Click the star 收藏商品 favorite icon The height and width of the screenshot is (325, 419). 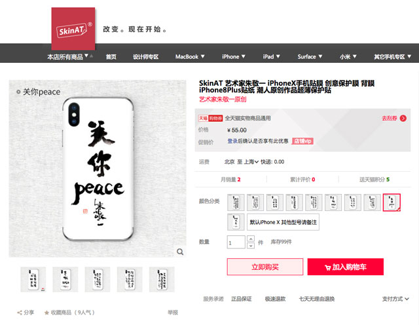pyautogui.click(x=46, y=313)
